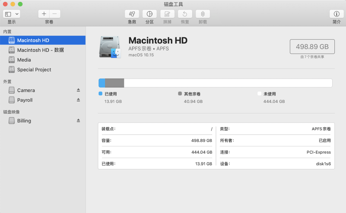
Task: Eject the Camera disk
Action: pyautogui.click(x=78, y=90)
